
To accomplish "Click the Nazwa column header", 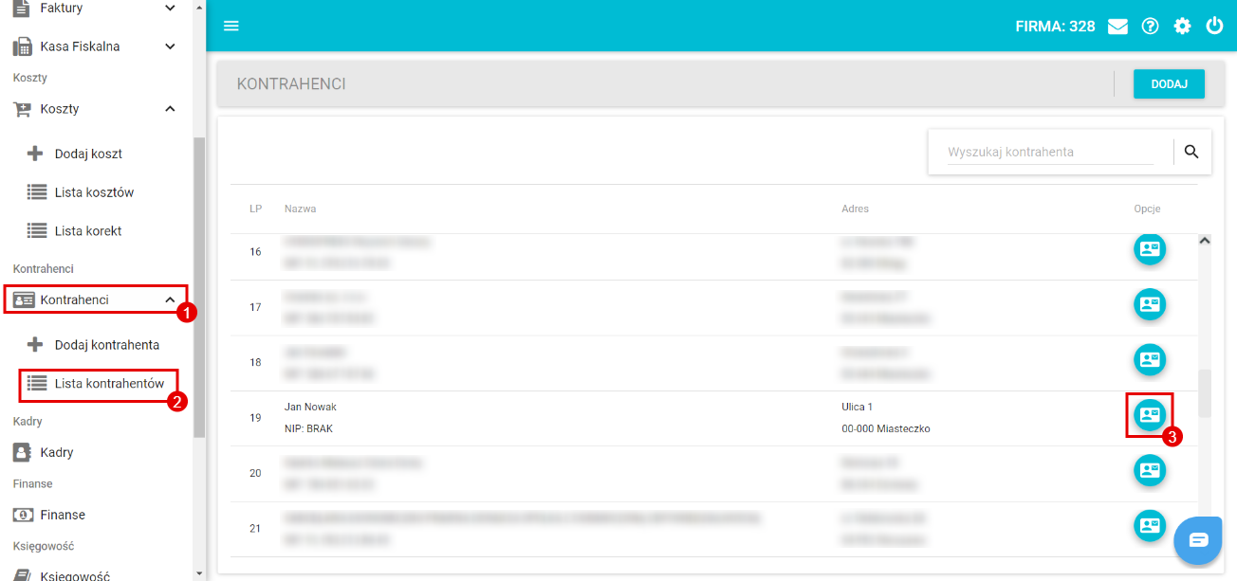I will coord(300,209).
